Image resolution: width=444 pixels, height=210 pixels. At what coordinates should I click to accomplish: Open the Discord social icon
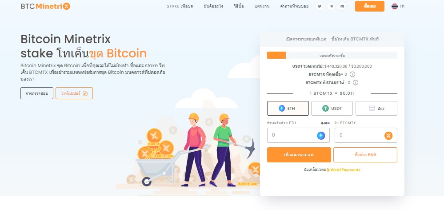coord(342,6)
